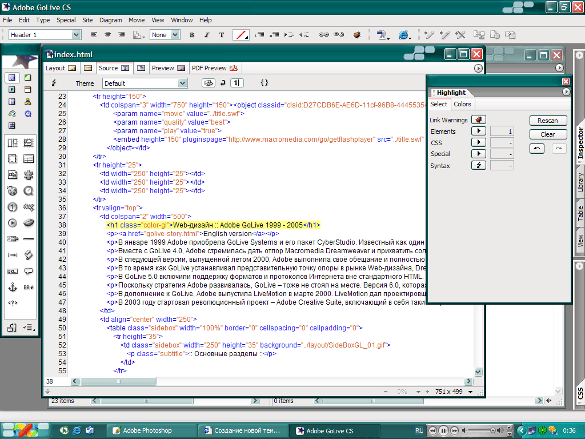
Task: Toggle line numbers button in source toolbar
Action: tap(237, 83)
